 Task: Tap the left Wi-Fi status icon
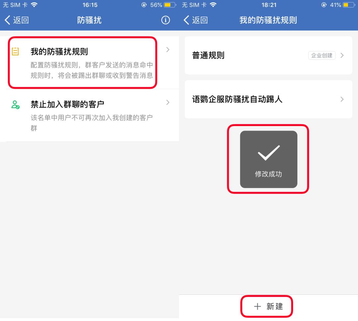click(x=34, y=5)
